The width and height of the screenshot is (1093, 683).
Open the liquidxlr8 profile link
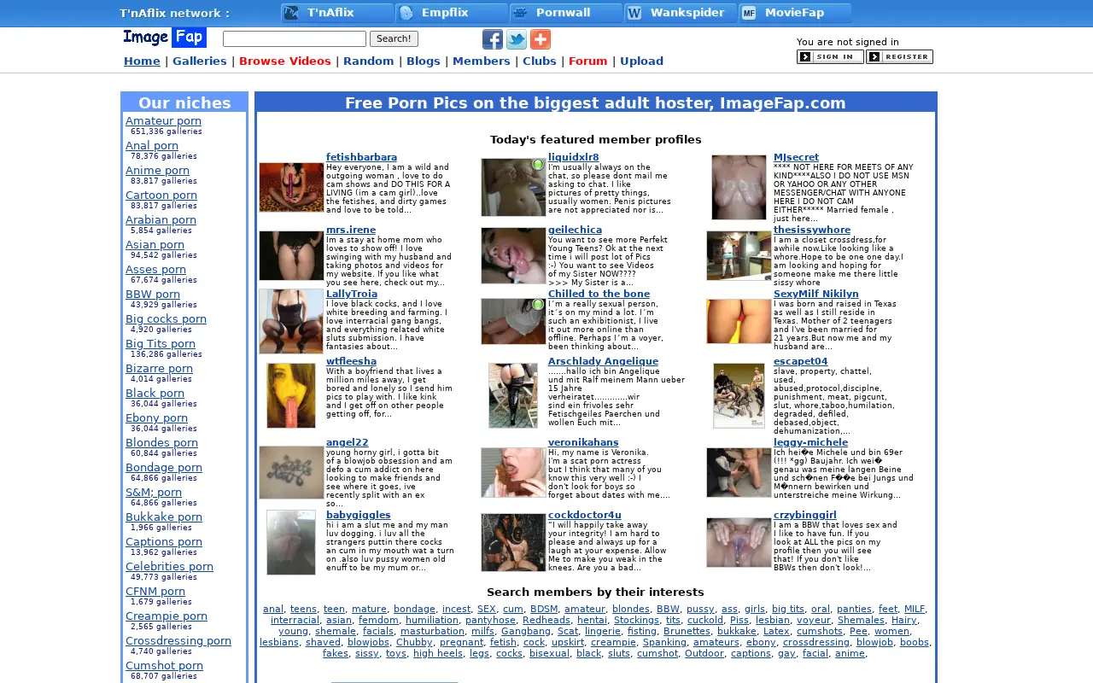[574, 158]
